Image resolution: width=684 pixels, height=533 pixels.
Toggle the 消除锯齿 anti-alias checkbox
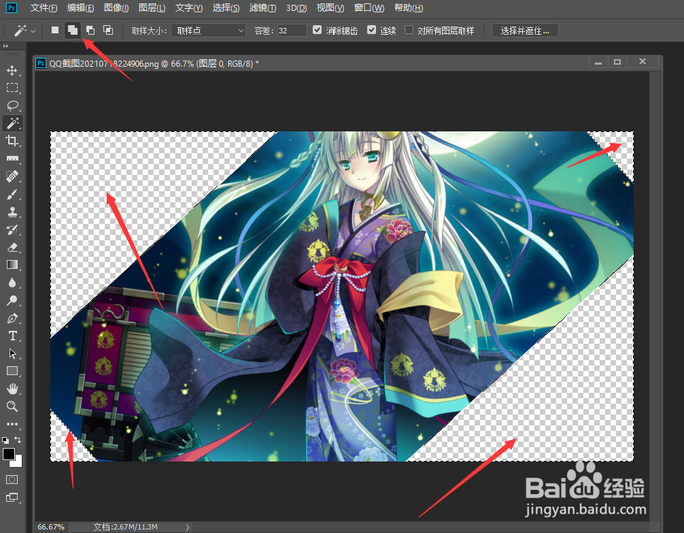tap(317, 30)
